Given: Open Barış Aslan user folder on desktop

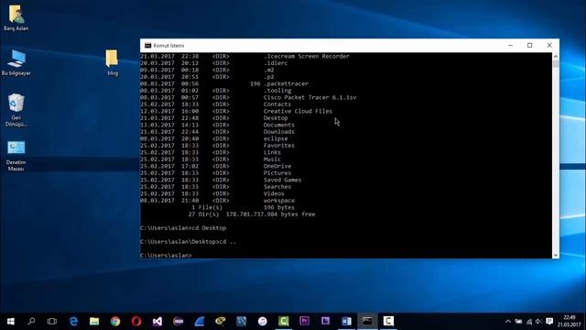Looking at the screenshot, I should tap(16, 17).
